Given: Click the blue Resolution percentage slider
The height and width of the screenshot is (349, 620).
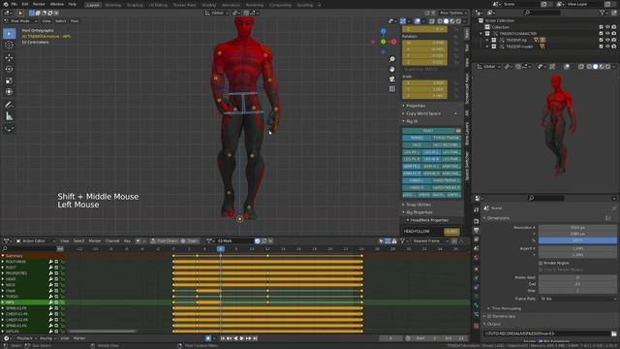Looking at the screenshot, I should coord(577,240).
